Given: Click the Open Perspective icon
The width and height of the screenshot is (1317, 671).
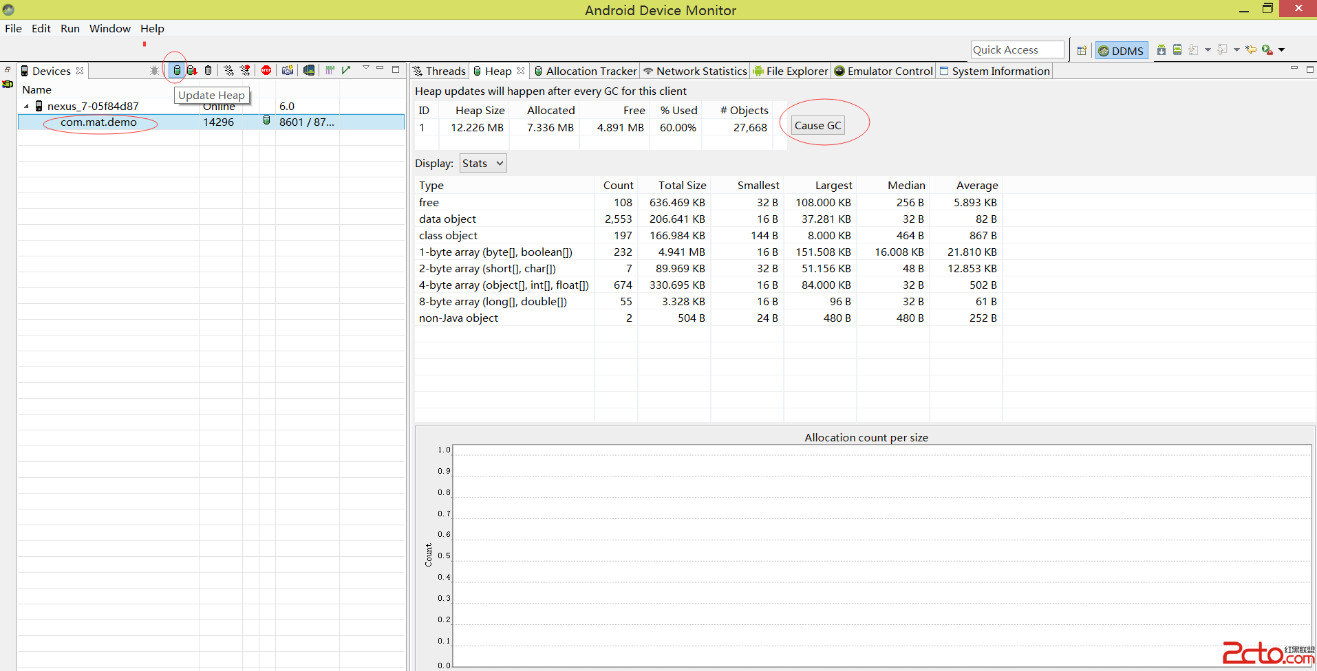Looking at the screenshot, I should pyautogui.click(x=1082, y=50).
